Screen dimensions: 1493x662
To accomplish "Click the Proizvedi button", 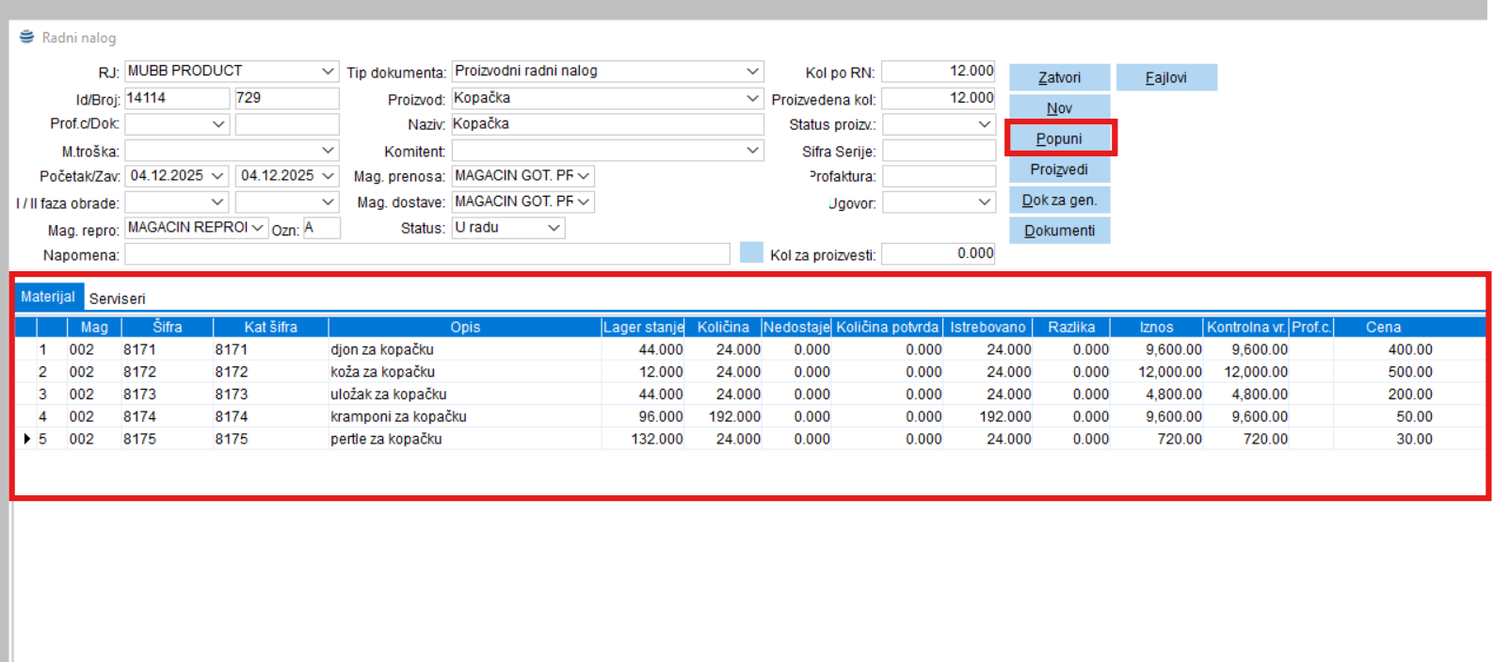I will pyautogui.click(x=1059, y=170).
